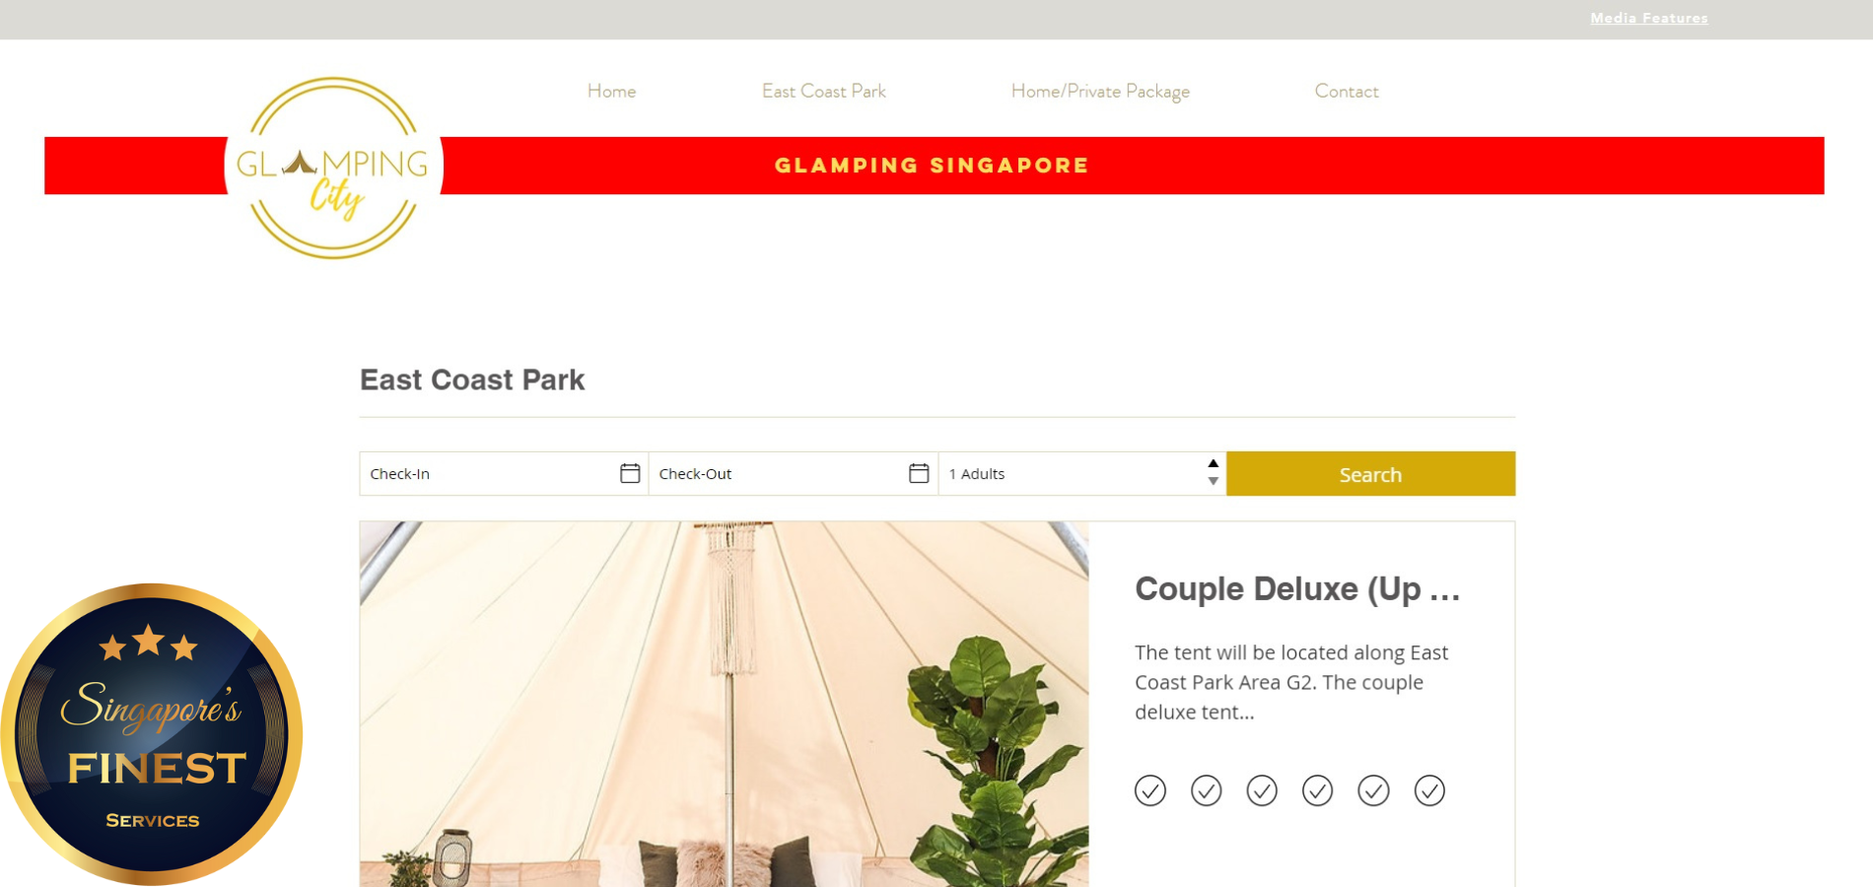
Task: Click the second amenity checkmark icon
Action: 1207,790
